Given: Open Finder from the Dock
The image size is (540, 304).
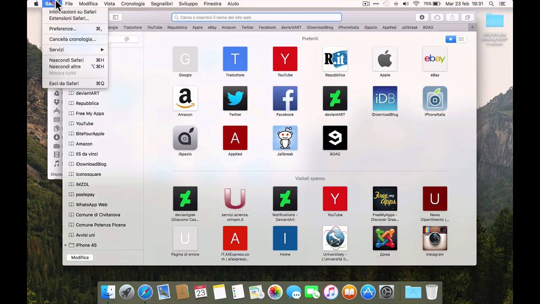Looking at the screenshot, I should click(x=108, y=292).
